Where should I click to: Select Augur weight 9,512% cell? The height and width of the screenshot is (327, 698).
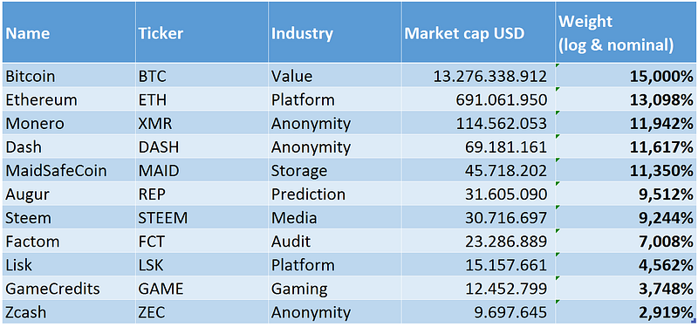point(626,194)
